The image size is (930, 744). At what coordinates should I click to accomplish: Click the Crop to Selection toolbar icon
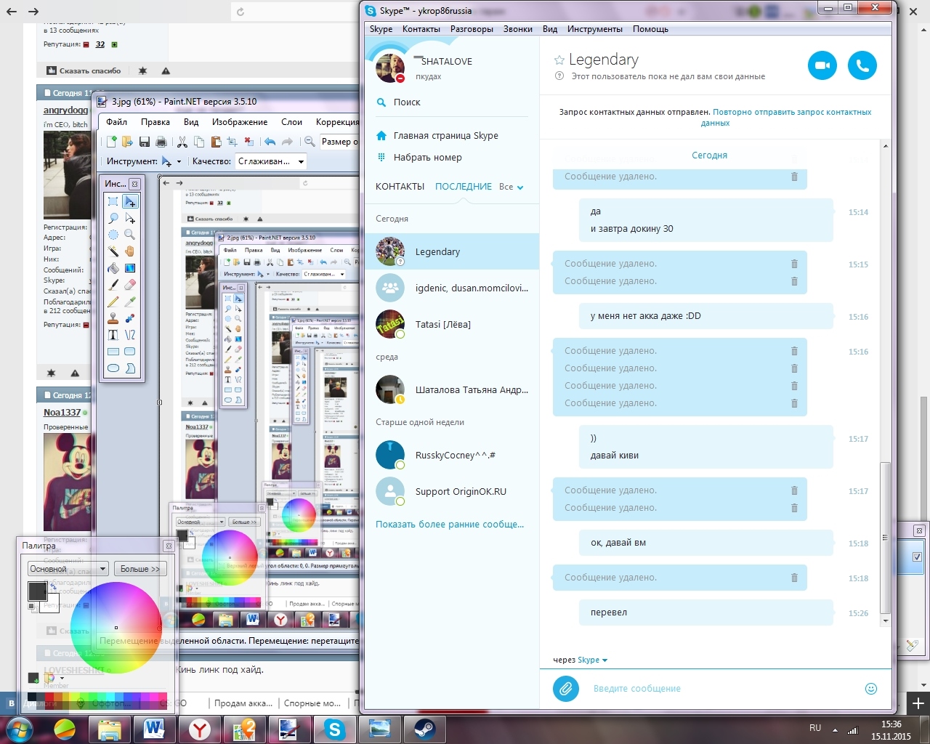pyautogui.click(x=232, y=142)
